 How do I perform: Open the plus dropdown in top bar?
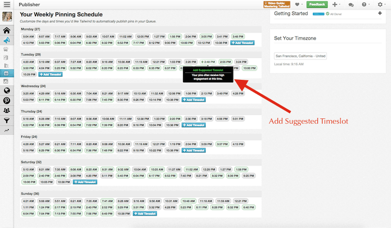(336, 5)
